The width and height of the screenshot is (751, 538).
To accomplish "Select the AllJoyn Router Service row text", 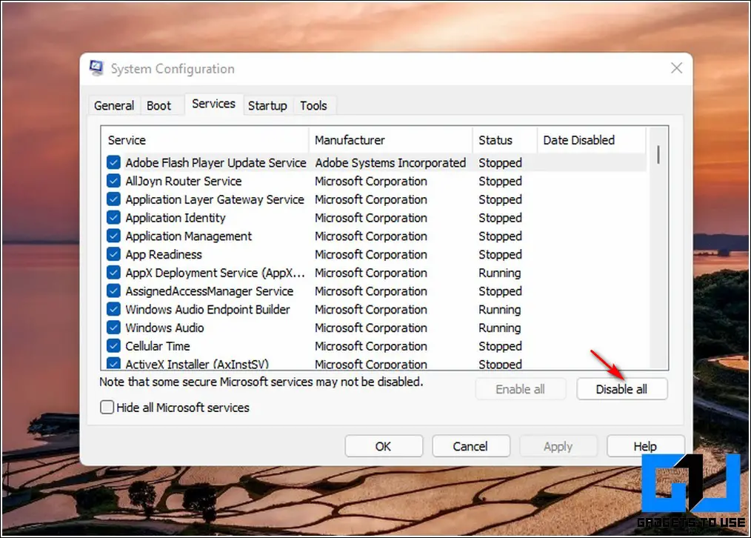I will (x=184, y=181).
